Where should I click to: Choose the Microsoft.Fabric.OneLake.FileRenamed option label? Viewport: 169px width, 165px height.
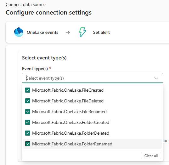point(70,112)
